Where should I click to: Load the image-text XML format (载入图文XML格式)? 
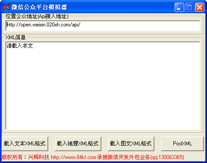(131, 144)
